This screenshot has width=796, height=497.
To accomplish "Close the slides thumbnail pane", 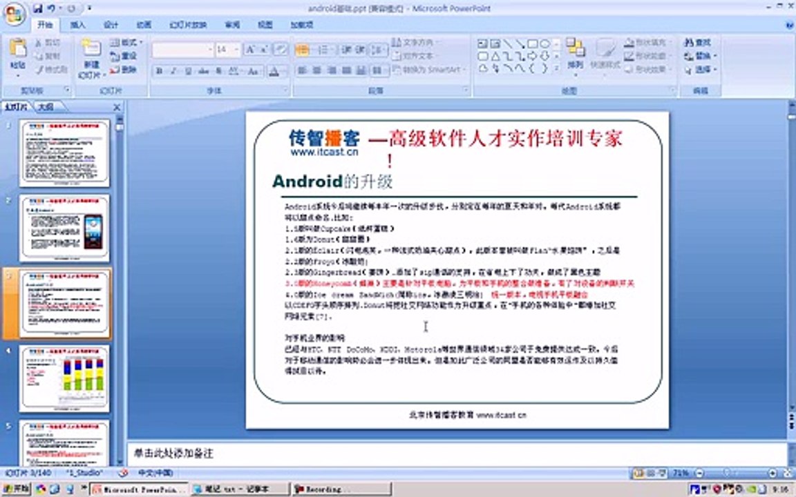I will [x=117, y=107].
